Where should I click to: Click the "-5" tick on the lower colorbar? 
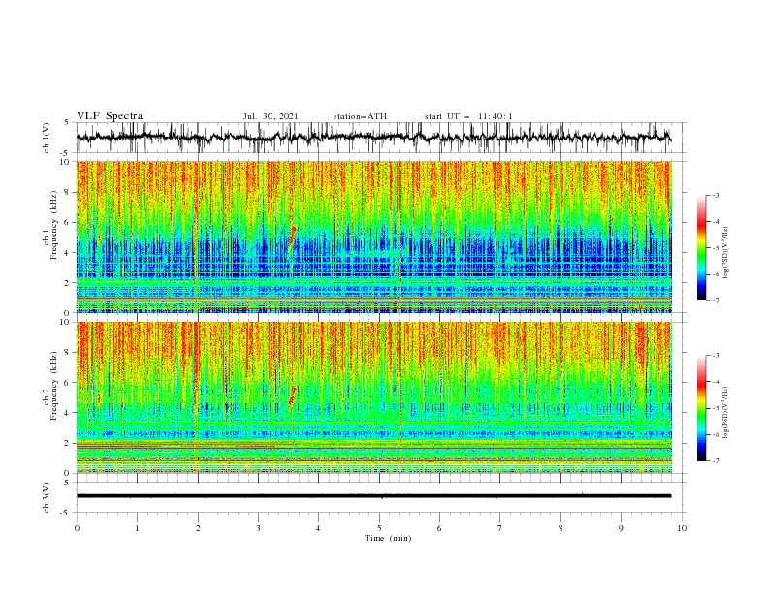[x=715, y=408]
